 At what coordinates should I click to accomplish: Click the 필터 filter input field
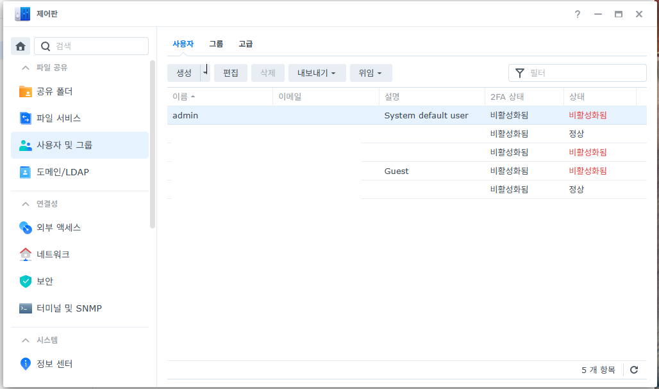(x=578, y=73)
